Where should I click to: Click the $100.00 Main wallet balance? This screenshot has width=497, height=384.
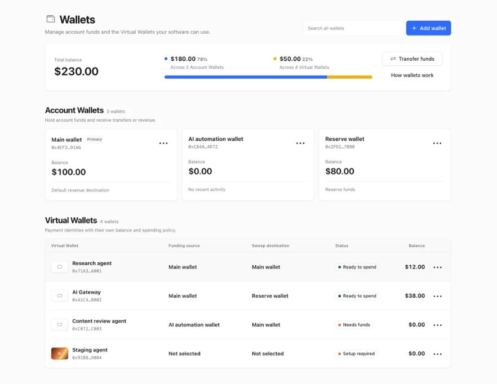pyautogui.click(x=69, y=172)
